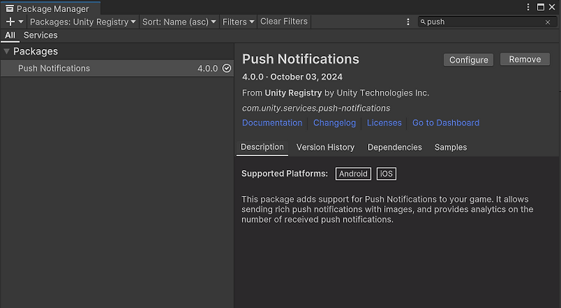Open the Changelog link
Image resolution: width=561 pixels, height=308 pixels.
[x=334, y=123]
